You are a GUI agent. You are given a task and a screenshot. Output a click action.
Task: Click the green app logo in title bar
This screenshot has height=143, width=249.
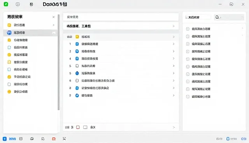pos(6,4)
